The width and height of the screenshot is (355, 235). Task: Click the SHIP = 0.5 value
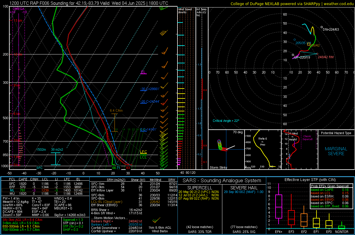tap(70, 230)
